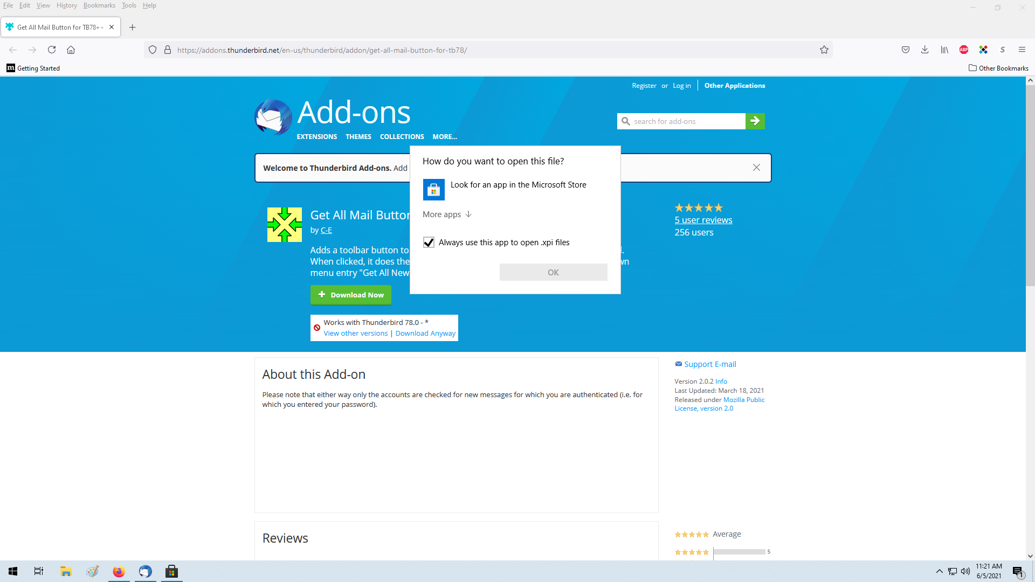
Task: Open the MORE... navigation dropdown
Action: [x=445, y=137]
